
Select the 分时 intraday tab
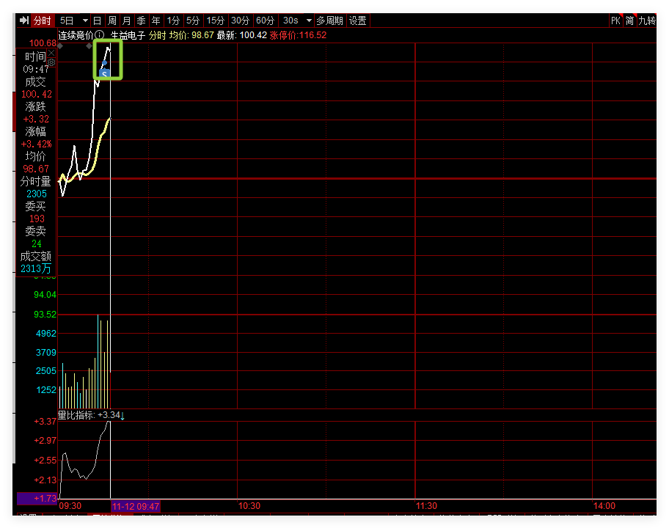tap(43, 21)
